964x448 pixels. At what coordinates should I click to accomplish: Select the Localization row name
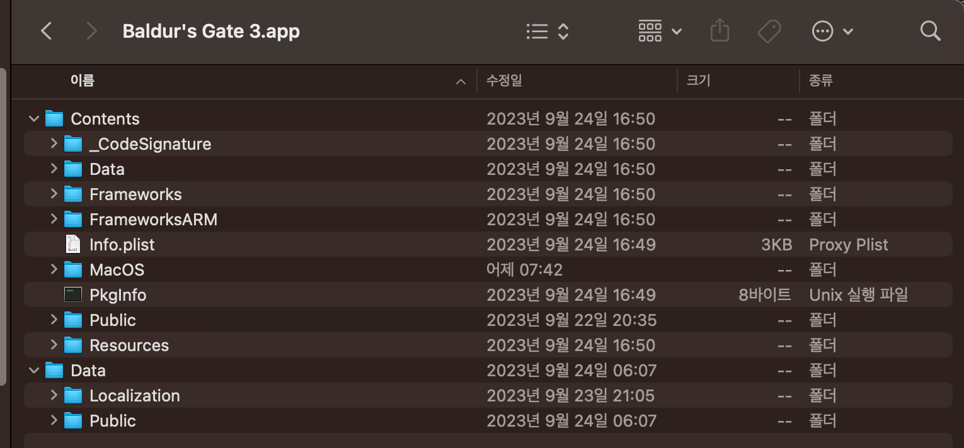pos(135,396)
